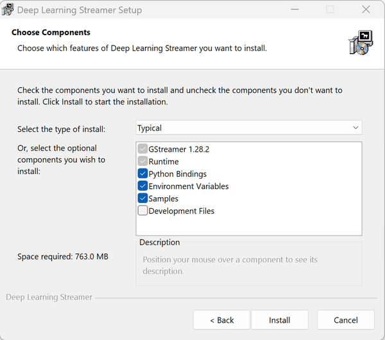Screen dimensions: 385x340
Task: Uncheck the Python Bindings component
Action: pyautogui.click(x=142, y=174)
